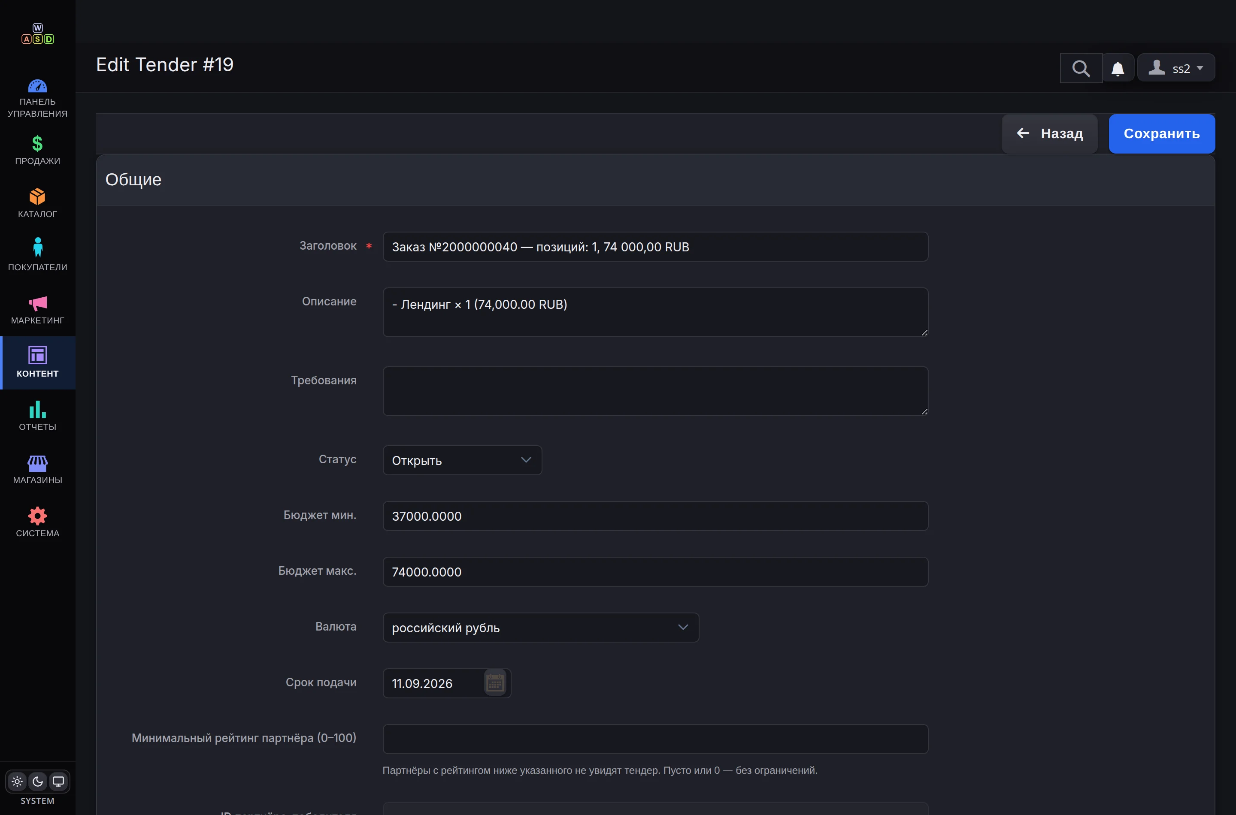Click the Описание textarea

tap(655, 312)
